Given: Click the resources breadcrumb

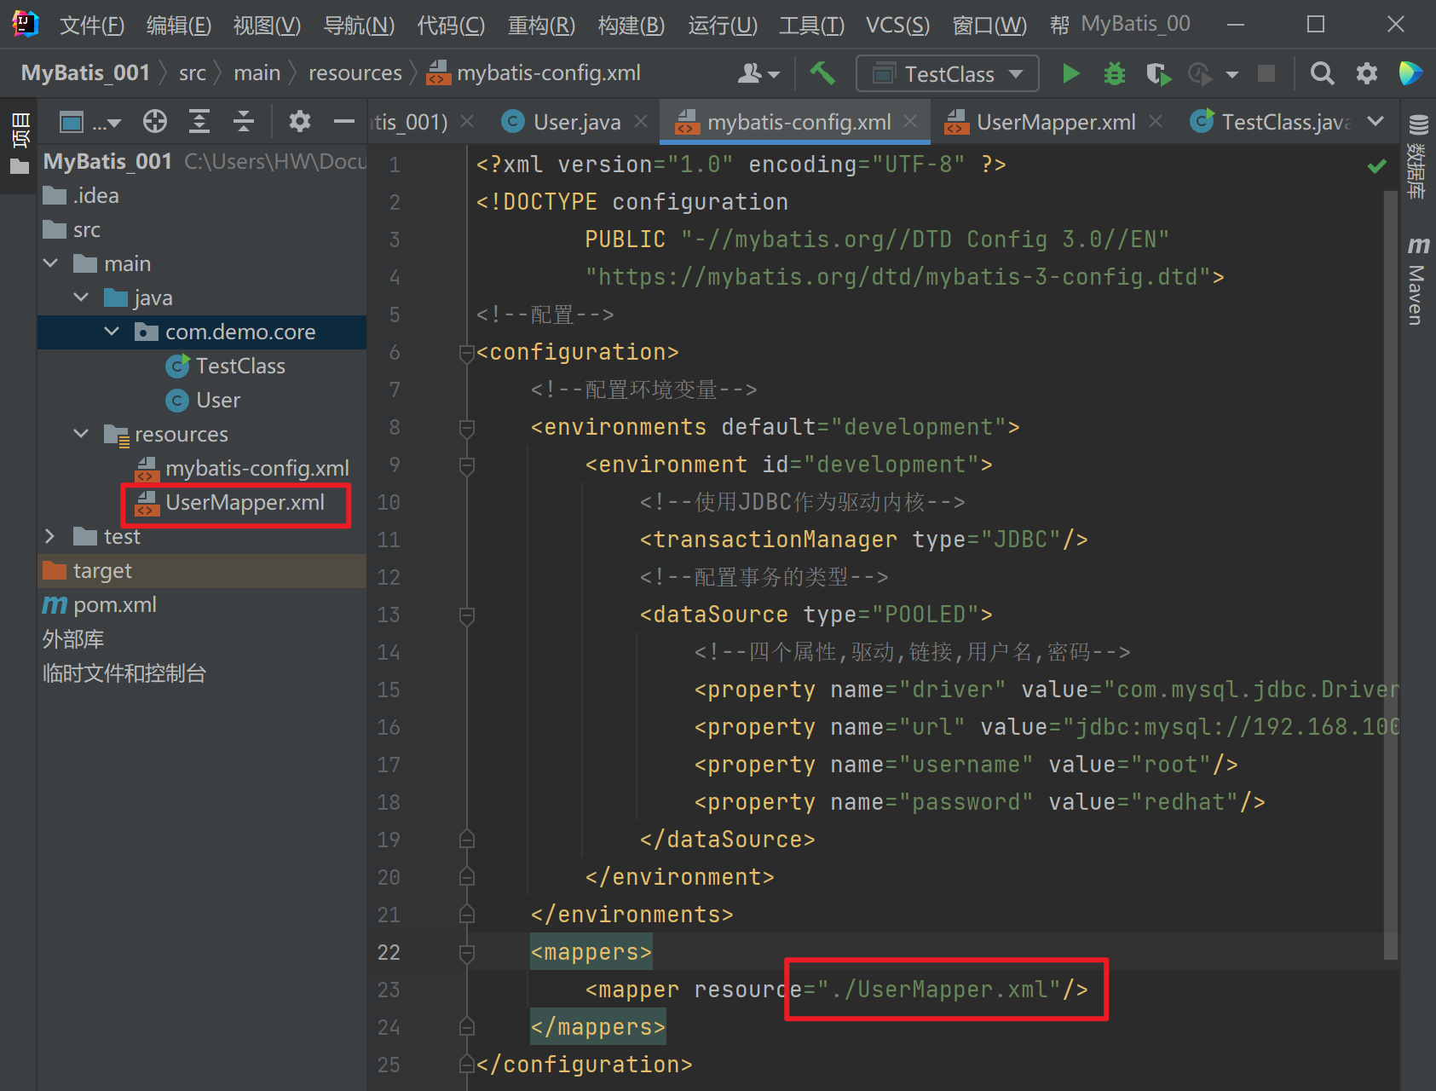Looking at the screenshot, I should coord(355,73).
